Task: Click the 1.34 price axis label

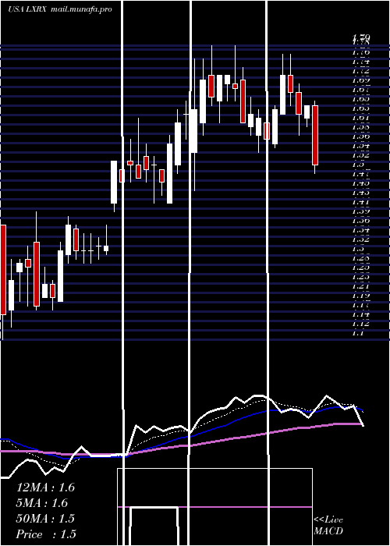Action: [361, 230]
